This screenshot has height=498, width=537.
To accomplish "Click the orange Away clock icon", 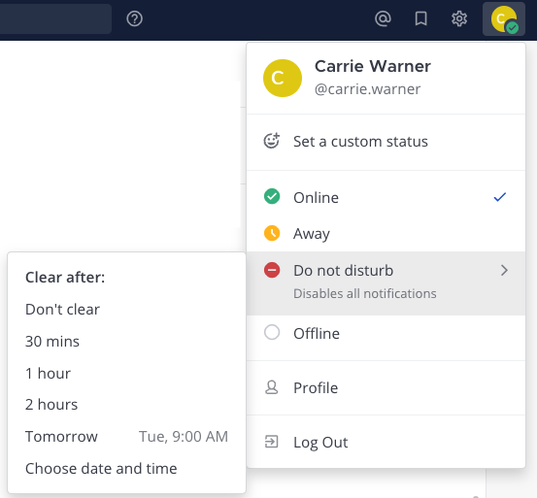I will pos(272,233).
